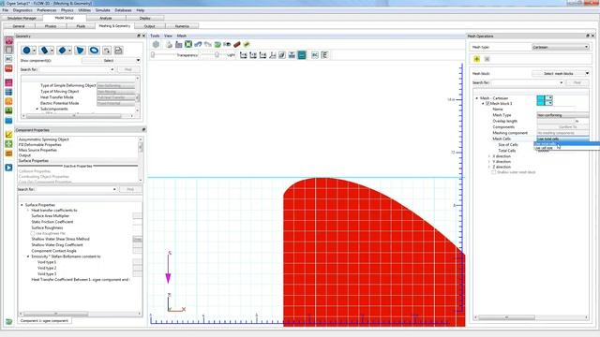Viewport: 600px width, 337px height.
Task: Open the Select mesh blocks dropdown
Action: tap(561, 73)
